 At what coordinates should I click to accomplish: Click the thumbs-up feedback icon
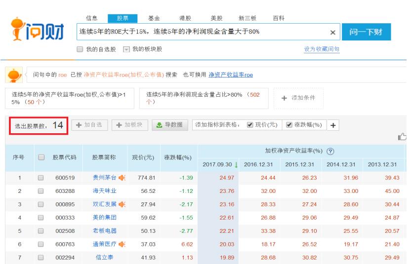pyautogui.click(x=402, y=136)
